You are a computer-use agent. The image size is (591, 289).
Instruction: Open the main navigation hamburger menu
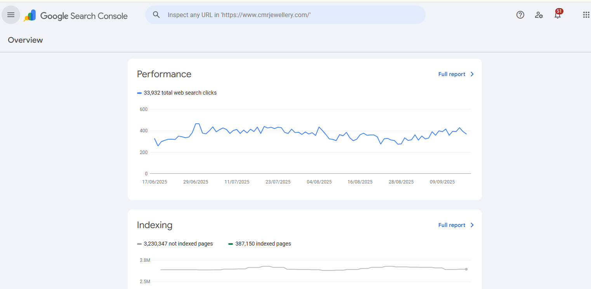tap(11, 15)
